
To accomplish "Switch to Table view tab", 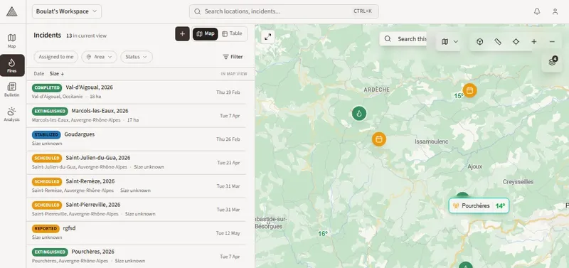I will click(x=233, y=33).
